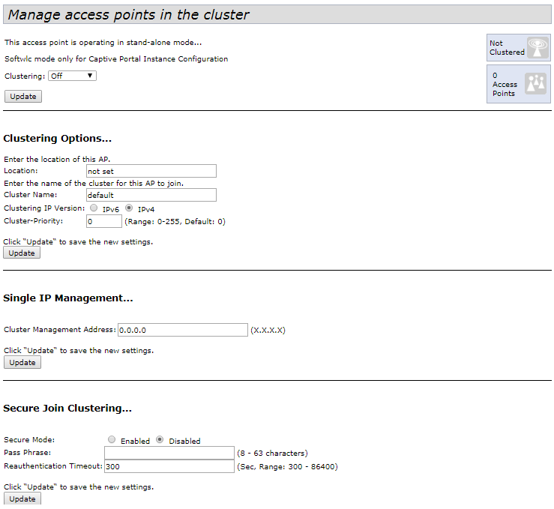
Task: Focus the Pass Phrase input field
Action: (169, 453)
